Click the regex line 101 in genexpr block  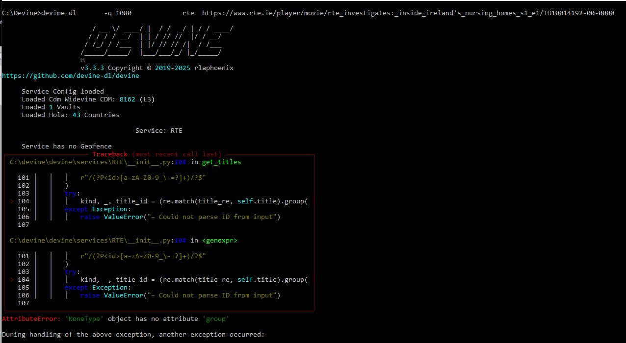143,256
